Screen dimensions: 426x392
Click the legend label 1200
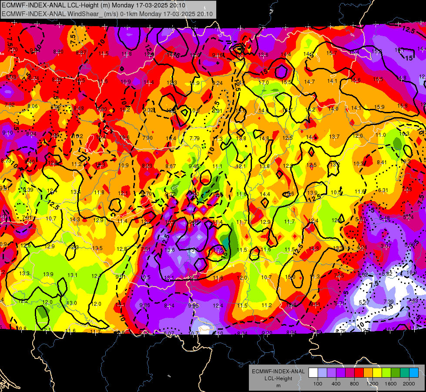[372, 384]
